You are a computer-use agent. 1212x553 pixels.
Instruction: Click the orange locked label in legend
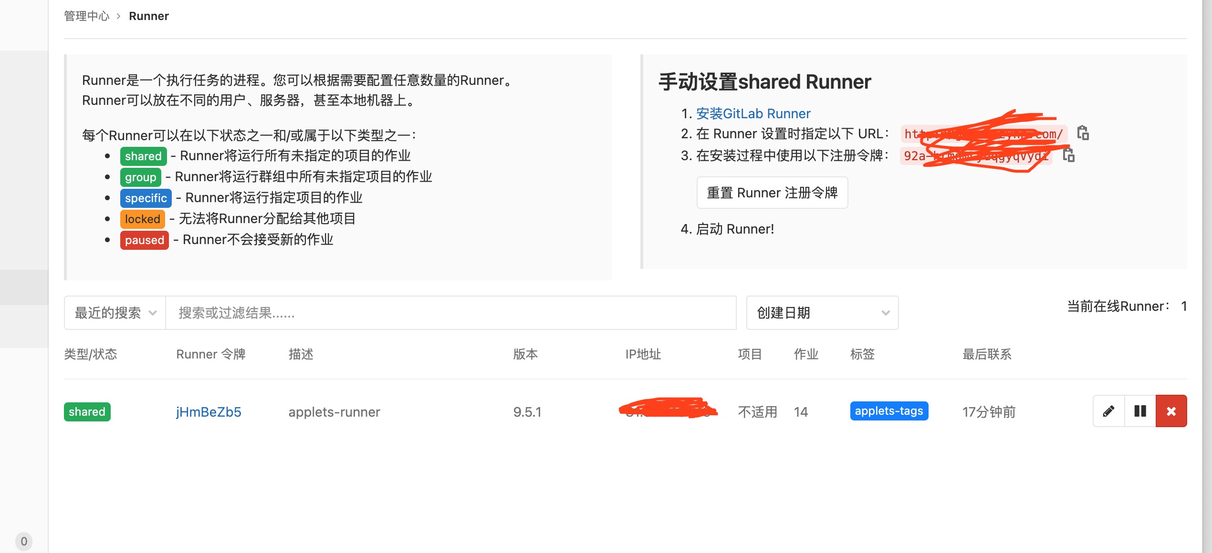pos(142,219)
